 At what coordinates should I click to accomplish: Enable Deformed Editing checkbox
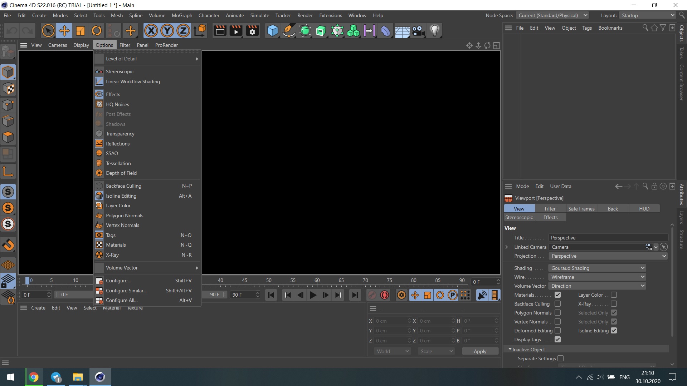[557, 331]
